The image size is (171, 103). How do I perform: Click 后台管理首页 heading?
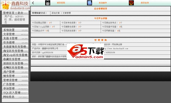coord(100,9)
